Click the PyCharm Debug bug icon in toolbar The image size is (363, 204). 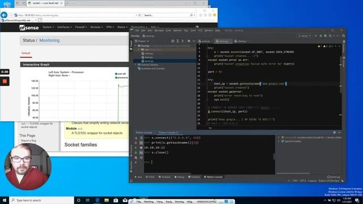pos(320,36)
